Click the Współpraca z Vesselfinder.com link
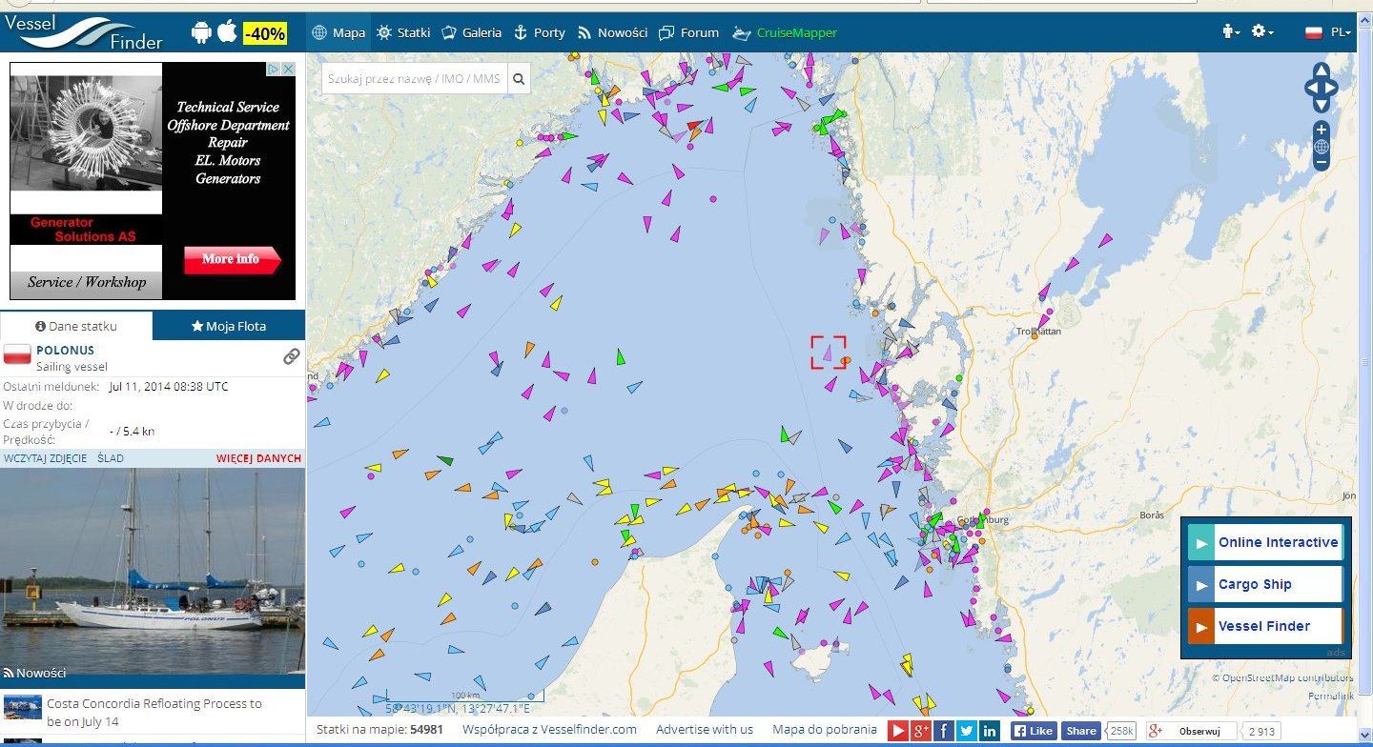 [549, 729]
